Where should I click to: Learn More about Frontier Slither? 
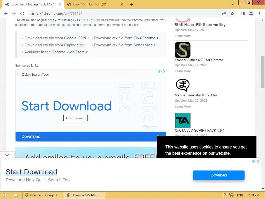[183, 71]
